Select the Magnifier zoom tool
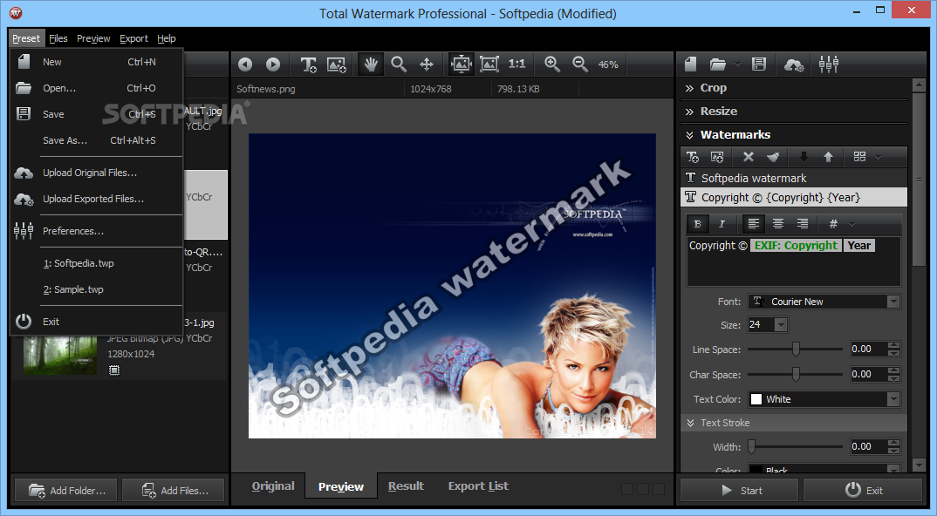The width and height of the screenshot is (937, 516). [399, 64]
